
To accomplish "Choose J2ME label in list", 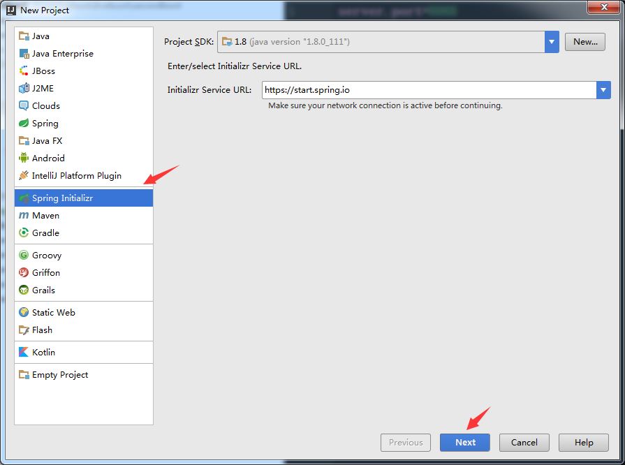I will [43, 89].
